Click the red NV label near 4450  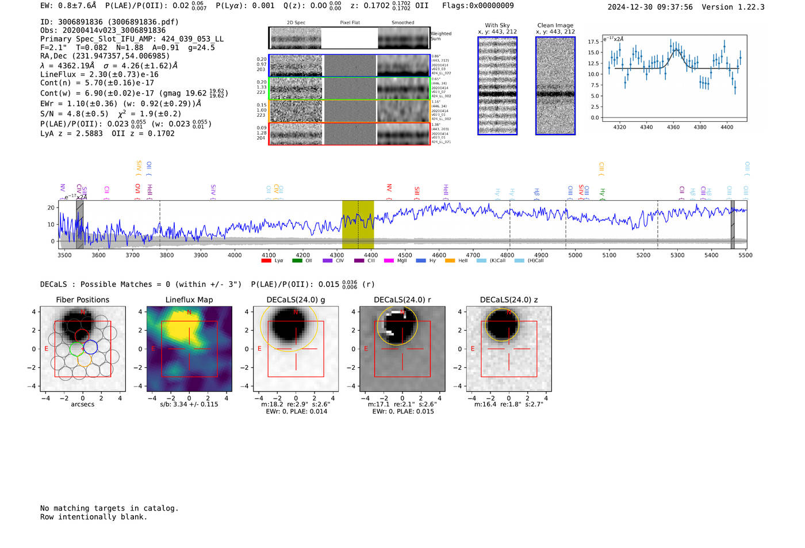(x=389, y=191)
